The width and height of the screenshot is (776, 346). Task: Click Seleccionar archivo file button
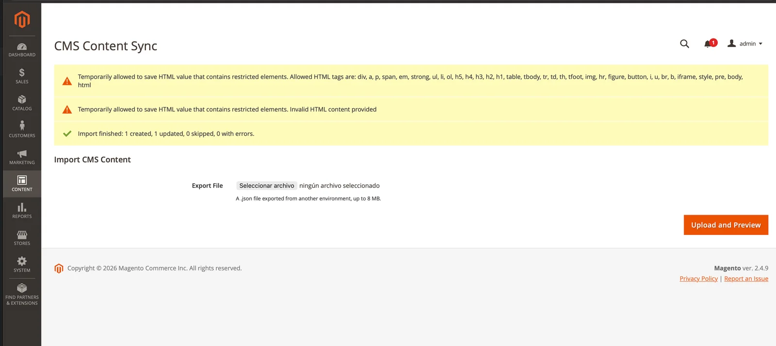pos(267,186)
